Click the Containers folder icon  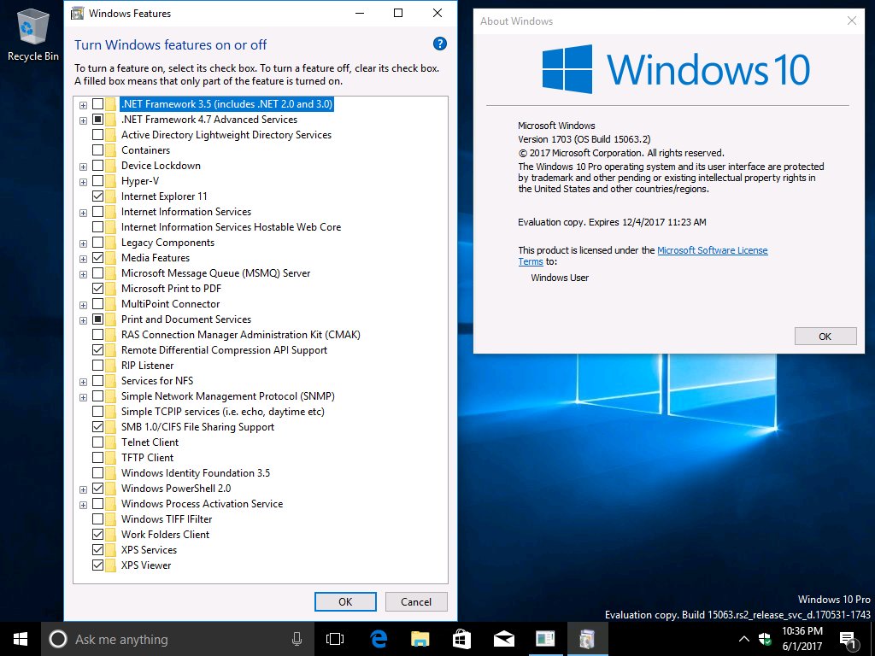(111, 150)
